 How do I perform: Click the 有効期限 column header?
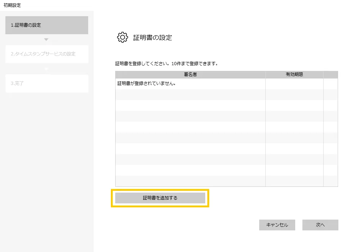(294, 75)
